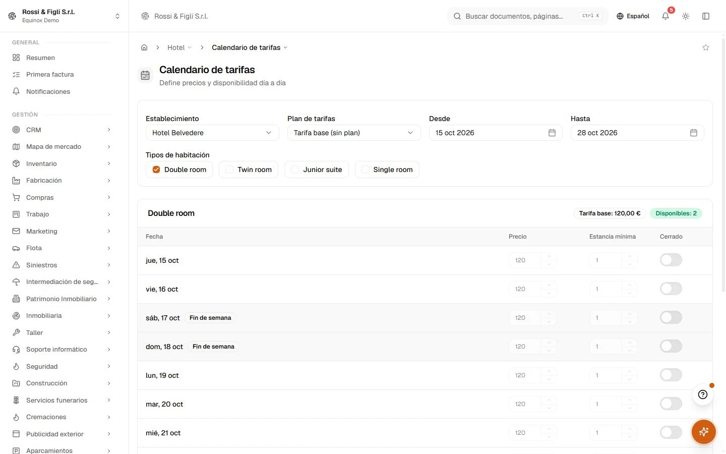Viewport: 726px width, 454px height.
Task: Launch the AI assistant sparkle button
Action: [704, 432]
